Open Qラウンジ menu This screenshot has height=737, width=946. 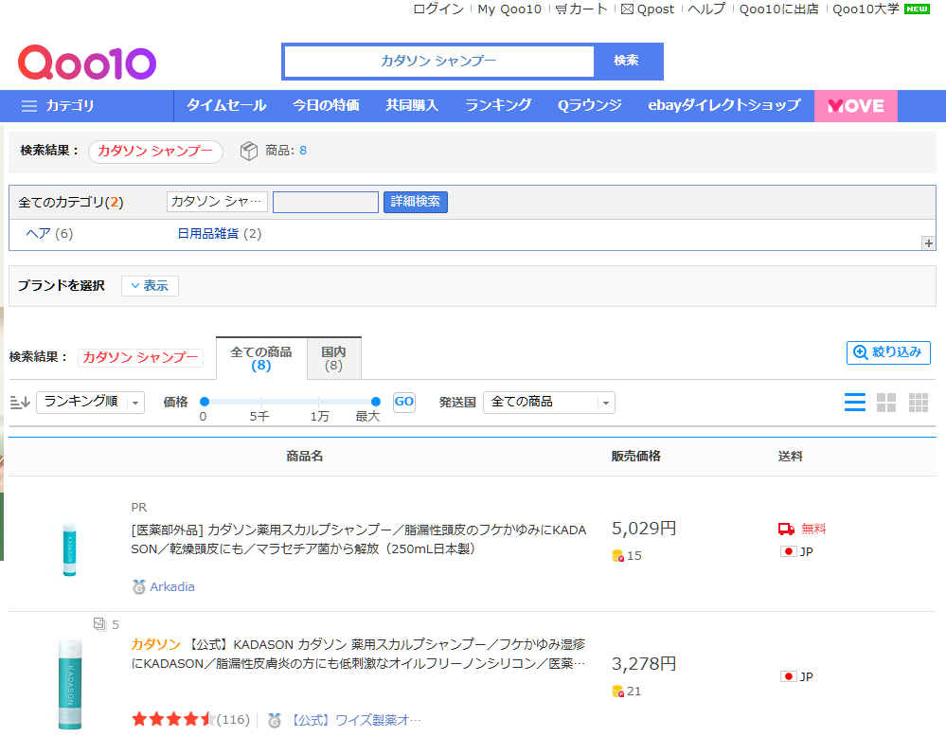(x=589, y=106)
